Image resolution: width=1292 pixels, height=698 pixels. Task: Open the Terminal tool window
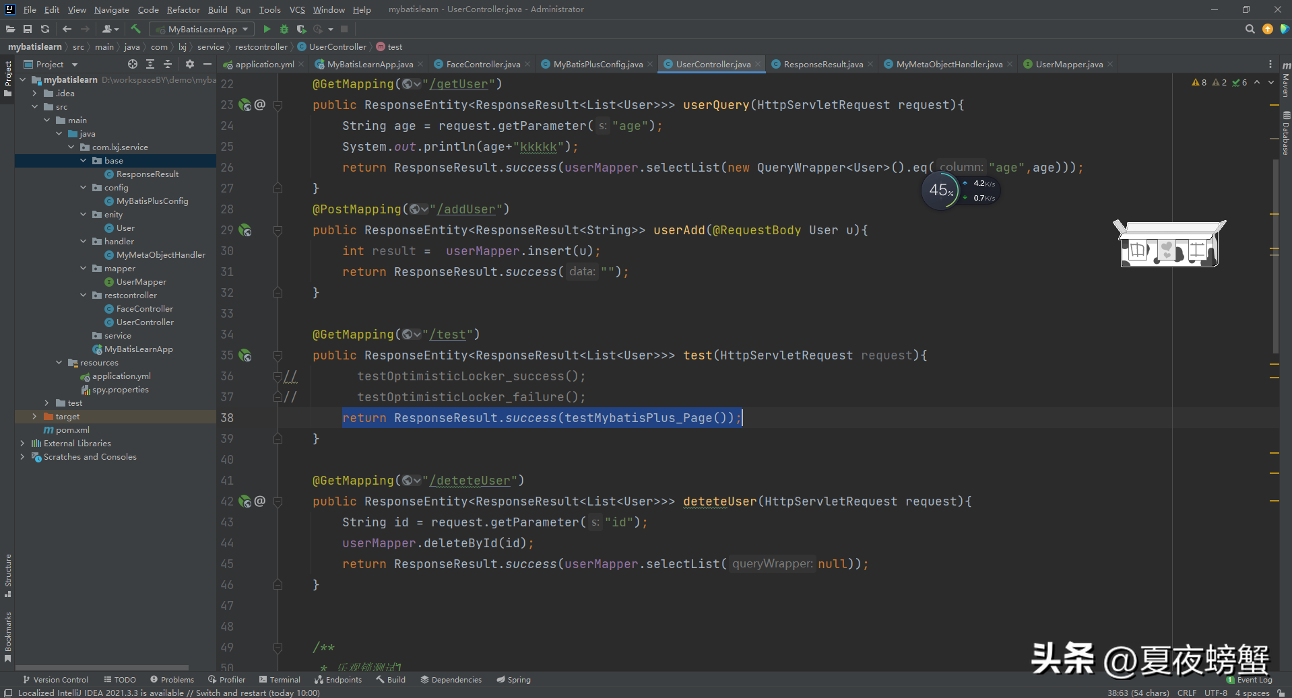click(x=280, y=680)
